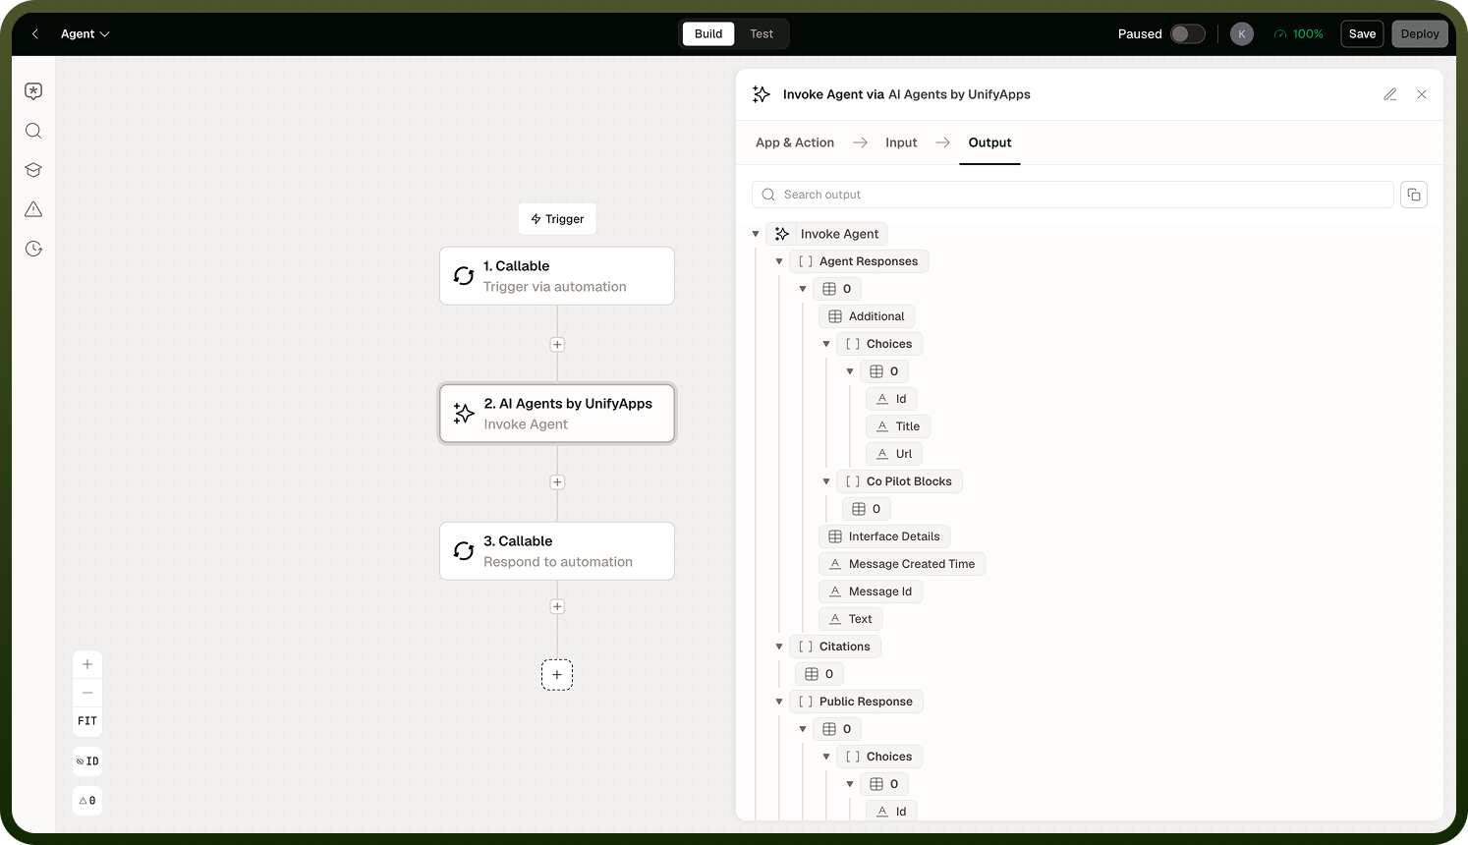
Task: Select the Public Response array pill
Action: pyautogui.click(x=856, y=702)
